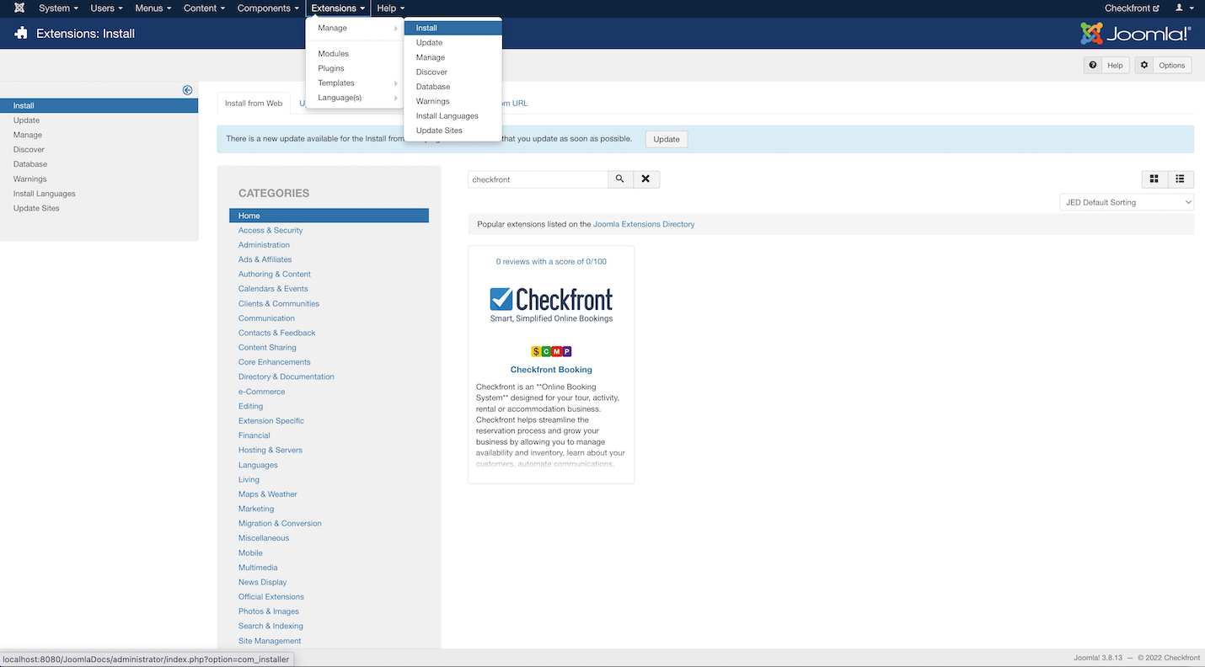Click the Options toolbar button
Image resolution: width=1205 pixels, height=667 pixels.
coord(1164,65)
